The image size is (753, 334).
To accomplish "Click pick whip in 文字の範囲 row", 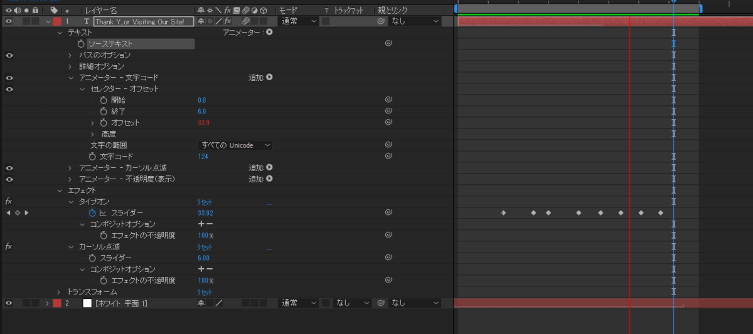I will click(388, 145).
